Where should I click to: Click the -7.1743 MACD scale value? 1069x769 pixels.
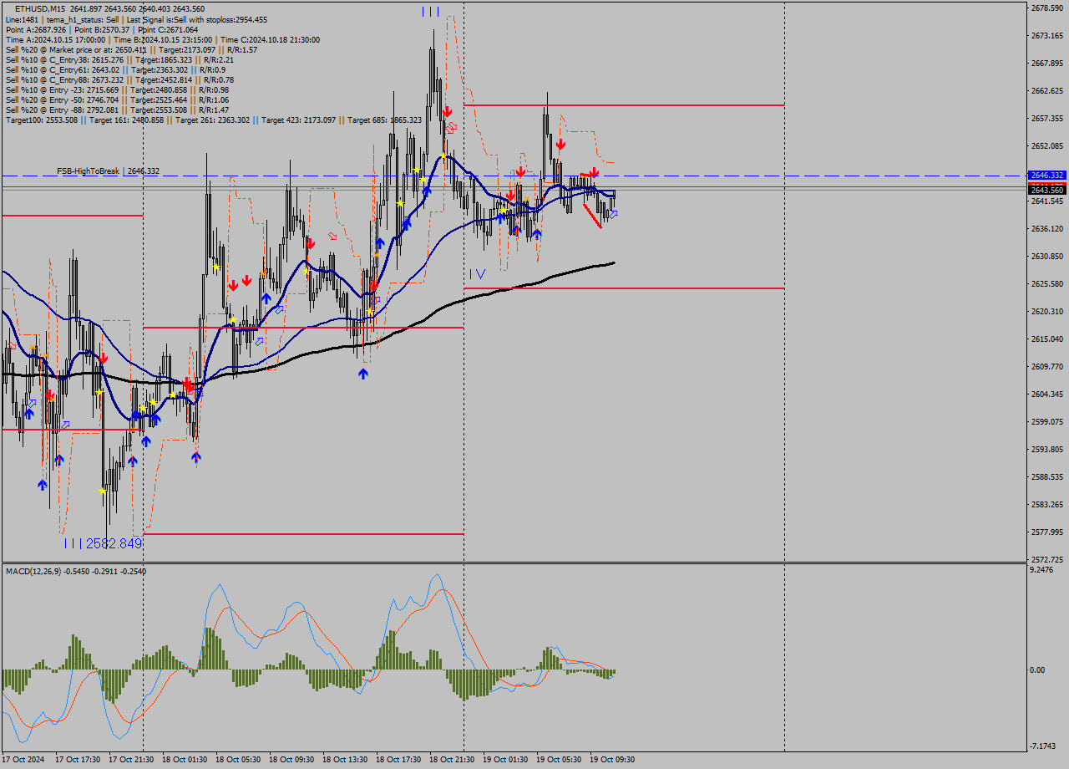click(x=1042, y=746)
